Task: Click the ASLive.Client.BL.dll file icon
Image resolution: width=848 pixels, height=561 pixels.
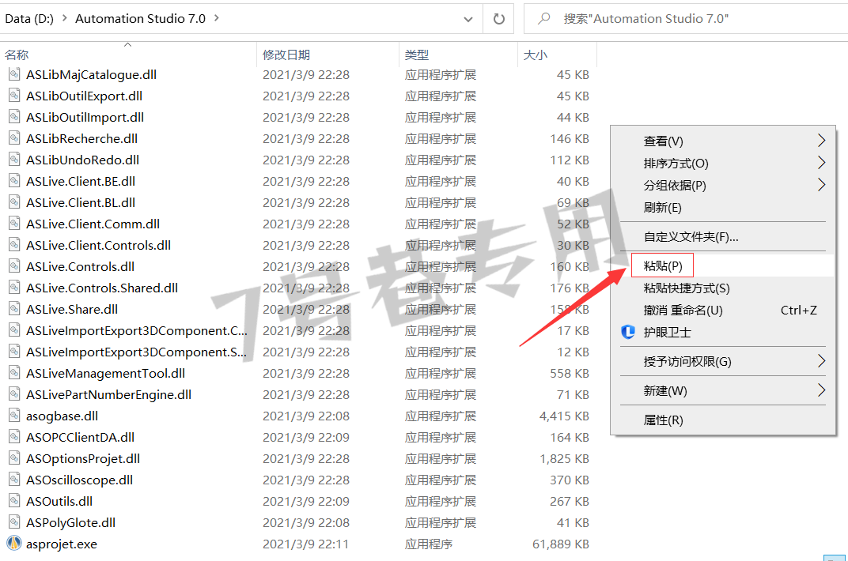Action: [x=14, y=202]
